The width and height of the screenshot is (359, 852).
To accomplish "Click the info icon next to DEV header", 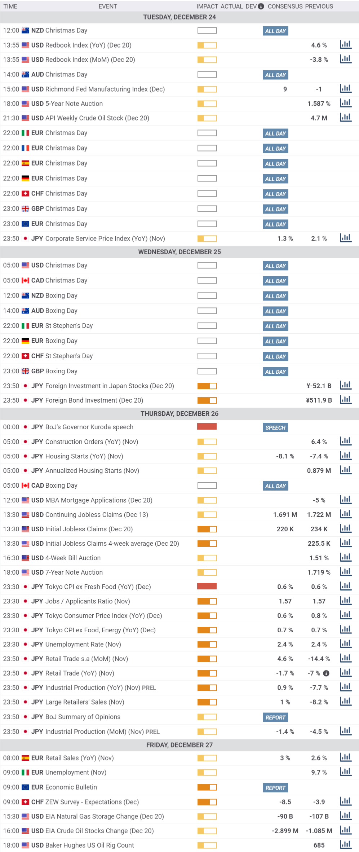I will (x=261, y=6).
